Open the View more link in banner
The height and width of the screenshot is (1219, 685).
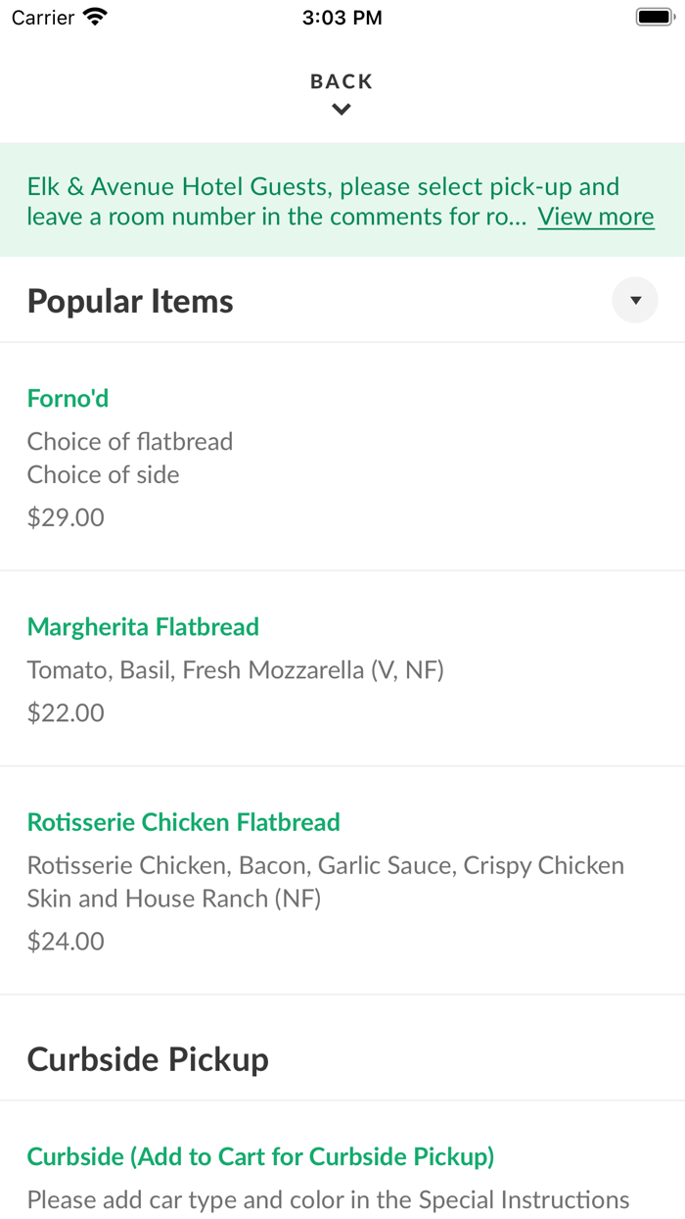595,217
